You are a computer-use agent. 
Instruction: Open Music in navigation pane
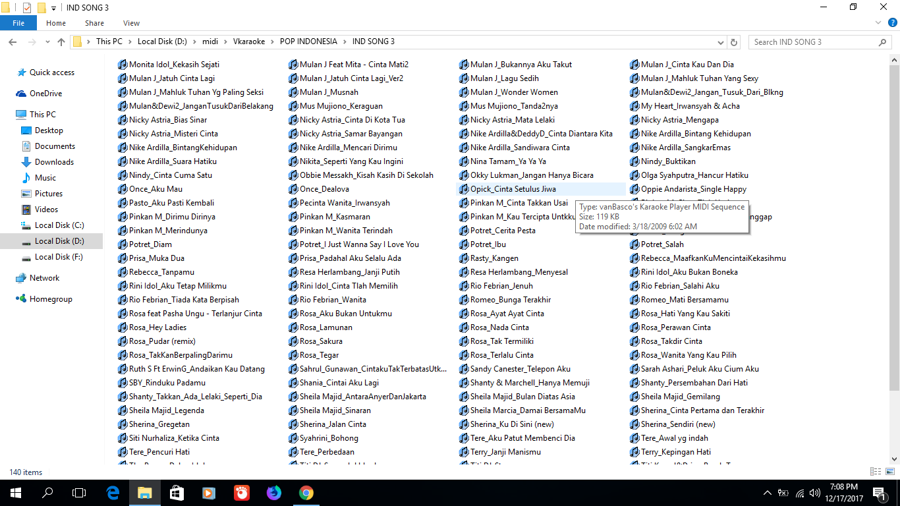pyautogui.click(x=45, y=178)
